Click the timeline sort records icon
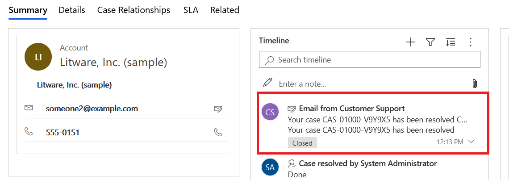The image size is (509, 180). point(450,42)
